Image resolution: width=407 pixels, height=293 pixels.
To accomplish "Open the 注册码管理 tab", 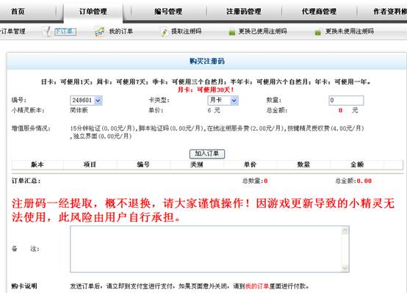I will [243, 11].
